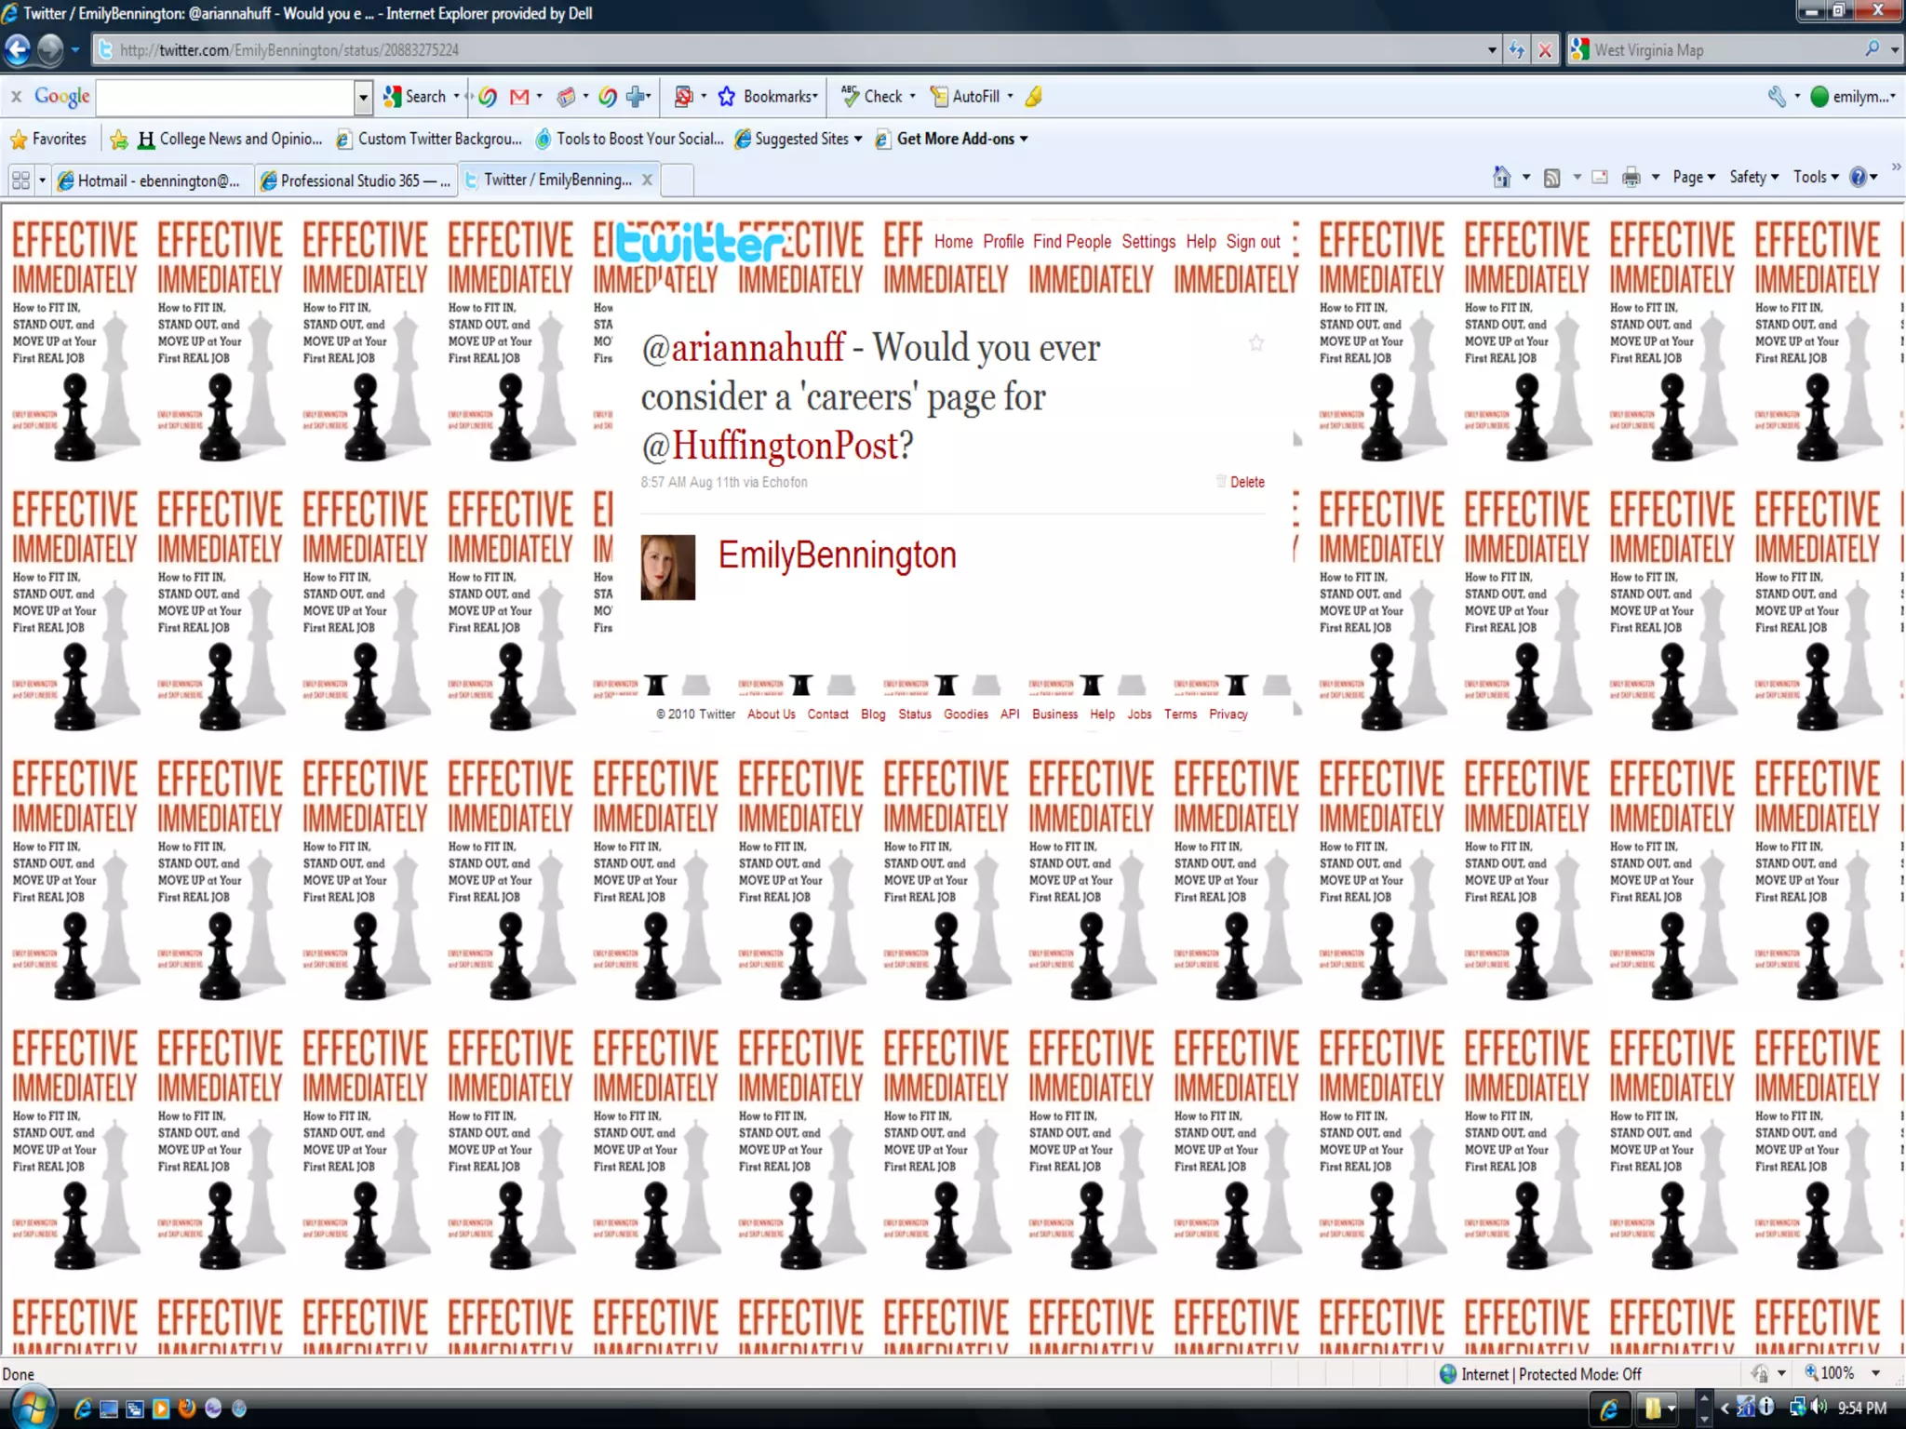1906x1429 pixels.
Task: Click Add to Favorites Bar star icon
Action: (x=119, y=140)
